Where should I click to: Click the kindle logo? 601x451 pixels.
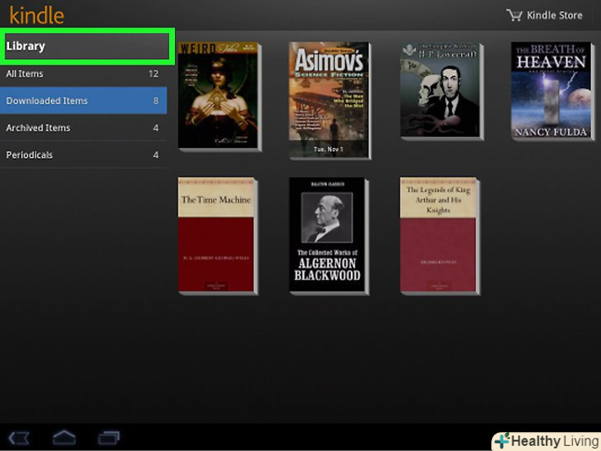[36, 16]
